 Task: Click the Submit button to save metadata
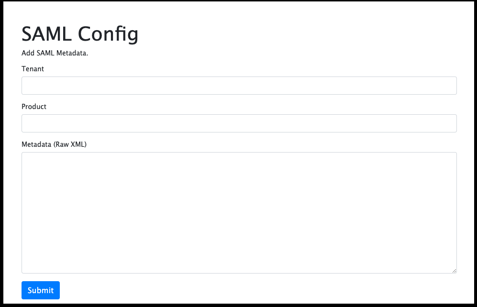point(40,290)
